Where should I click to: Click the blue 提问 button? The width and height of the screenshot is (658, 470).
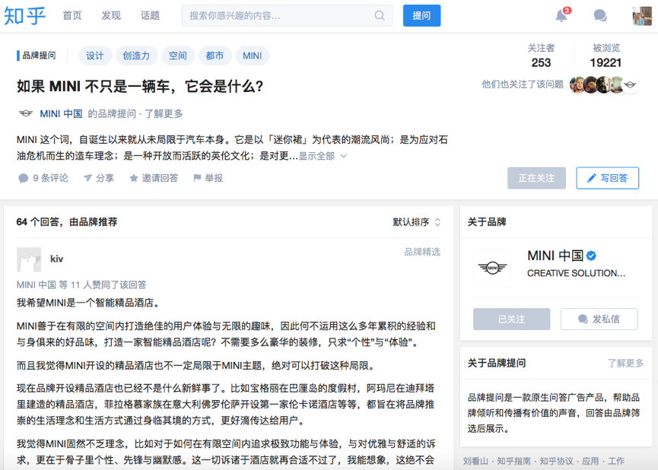(421, 15)
